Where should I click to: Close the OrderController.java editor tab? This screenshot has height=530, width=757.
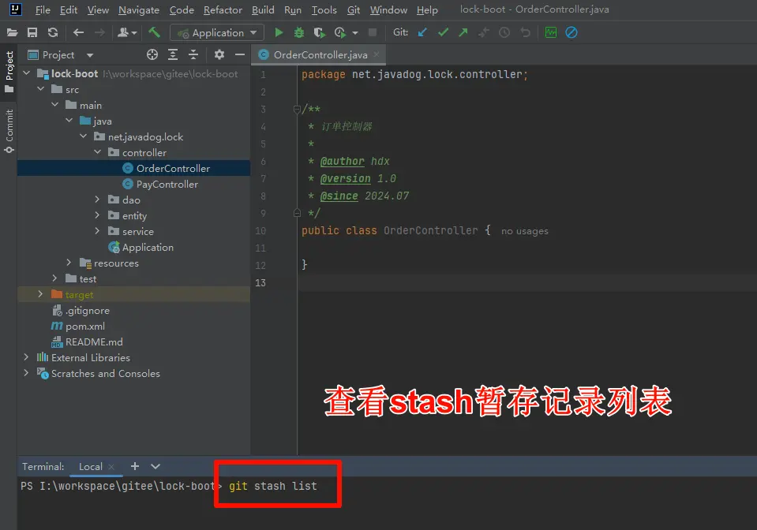point(377,54)
